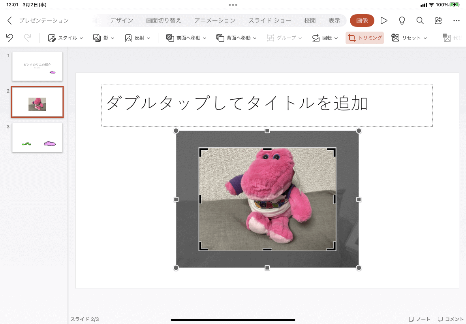
Task: Open the share icon
Action: [x=438, y=21]
